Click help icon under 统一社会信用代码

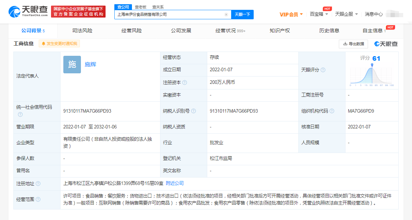20,114
